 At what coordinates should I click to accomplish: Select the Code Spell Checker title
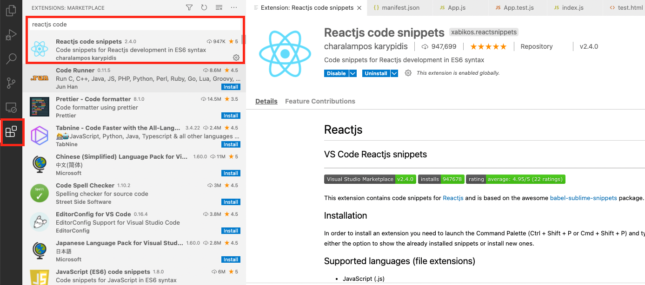[85, 185]
